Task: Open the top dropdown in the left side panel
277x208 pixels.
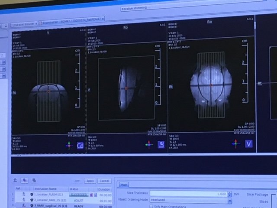Action: 3,62
